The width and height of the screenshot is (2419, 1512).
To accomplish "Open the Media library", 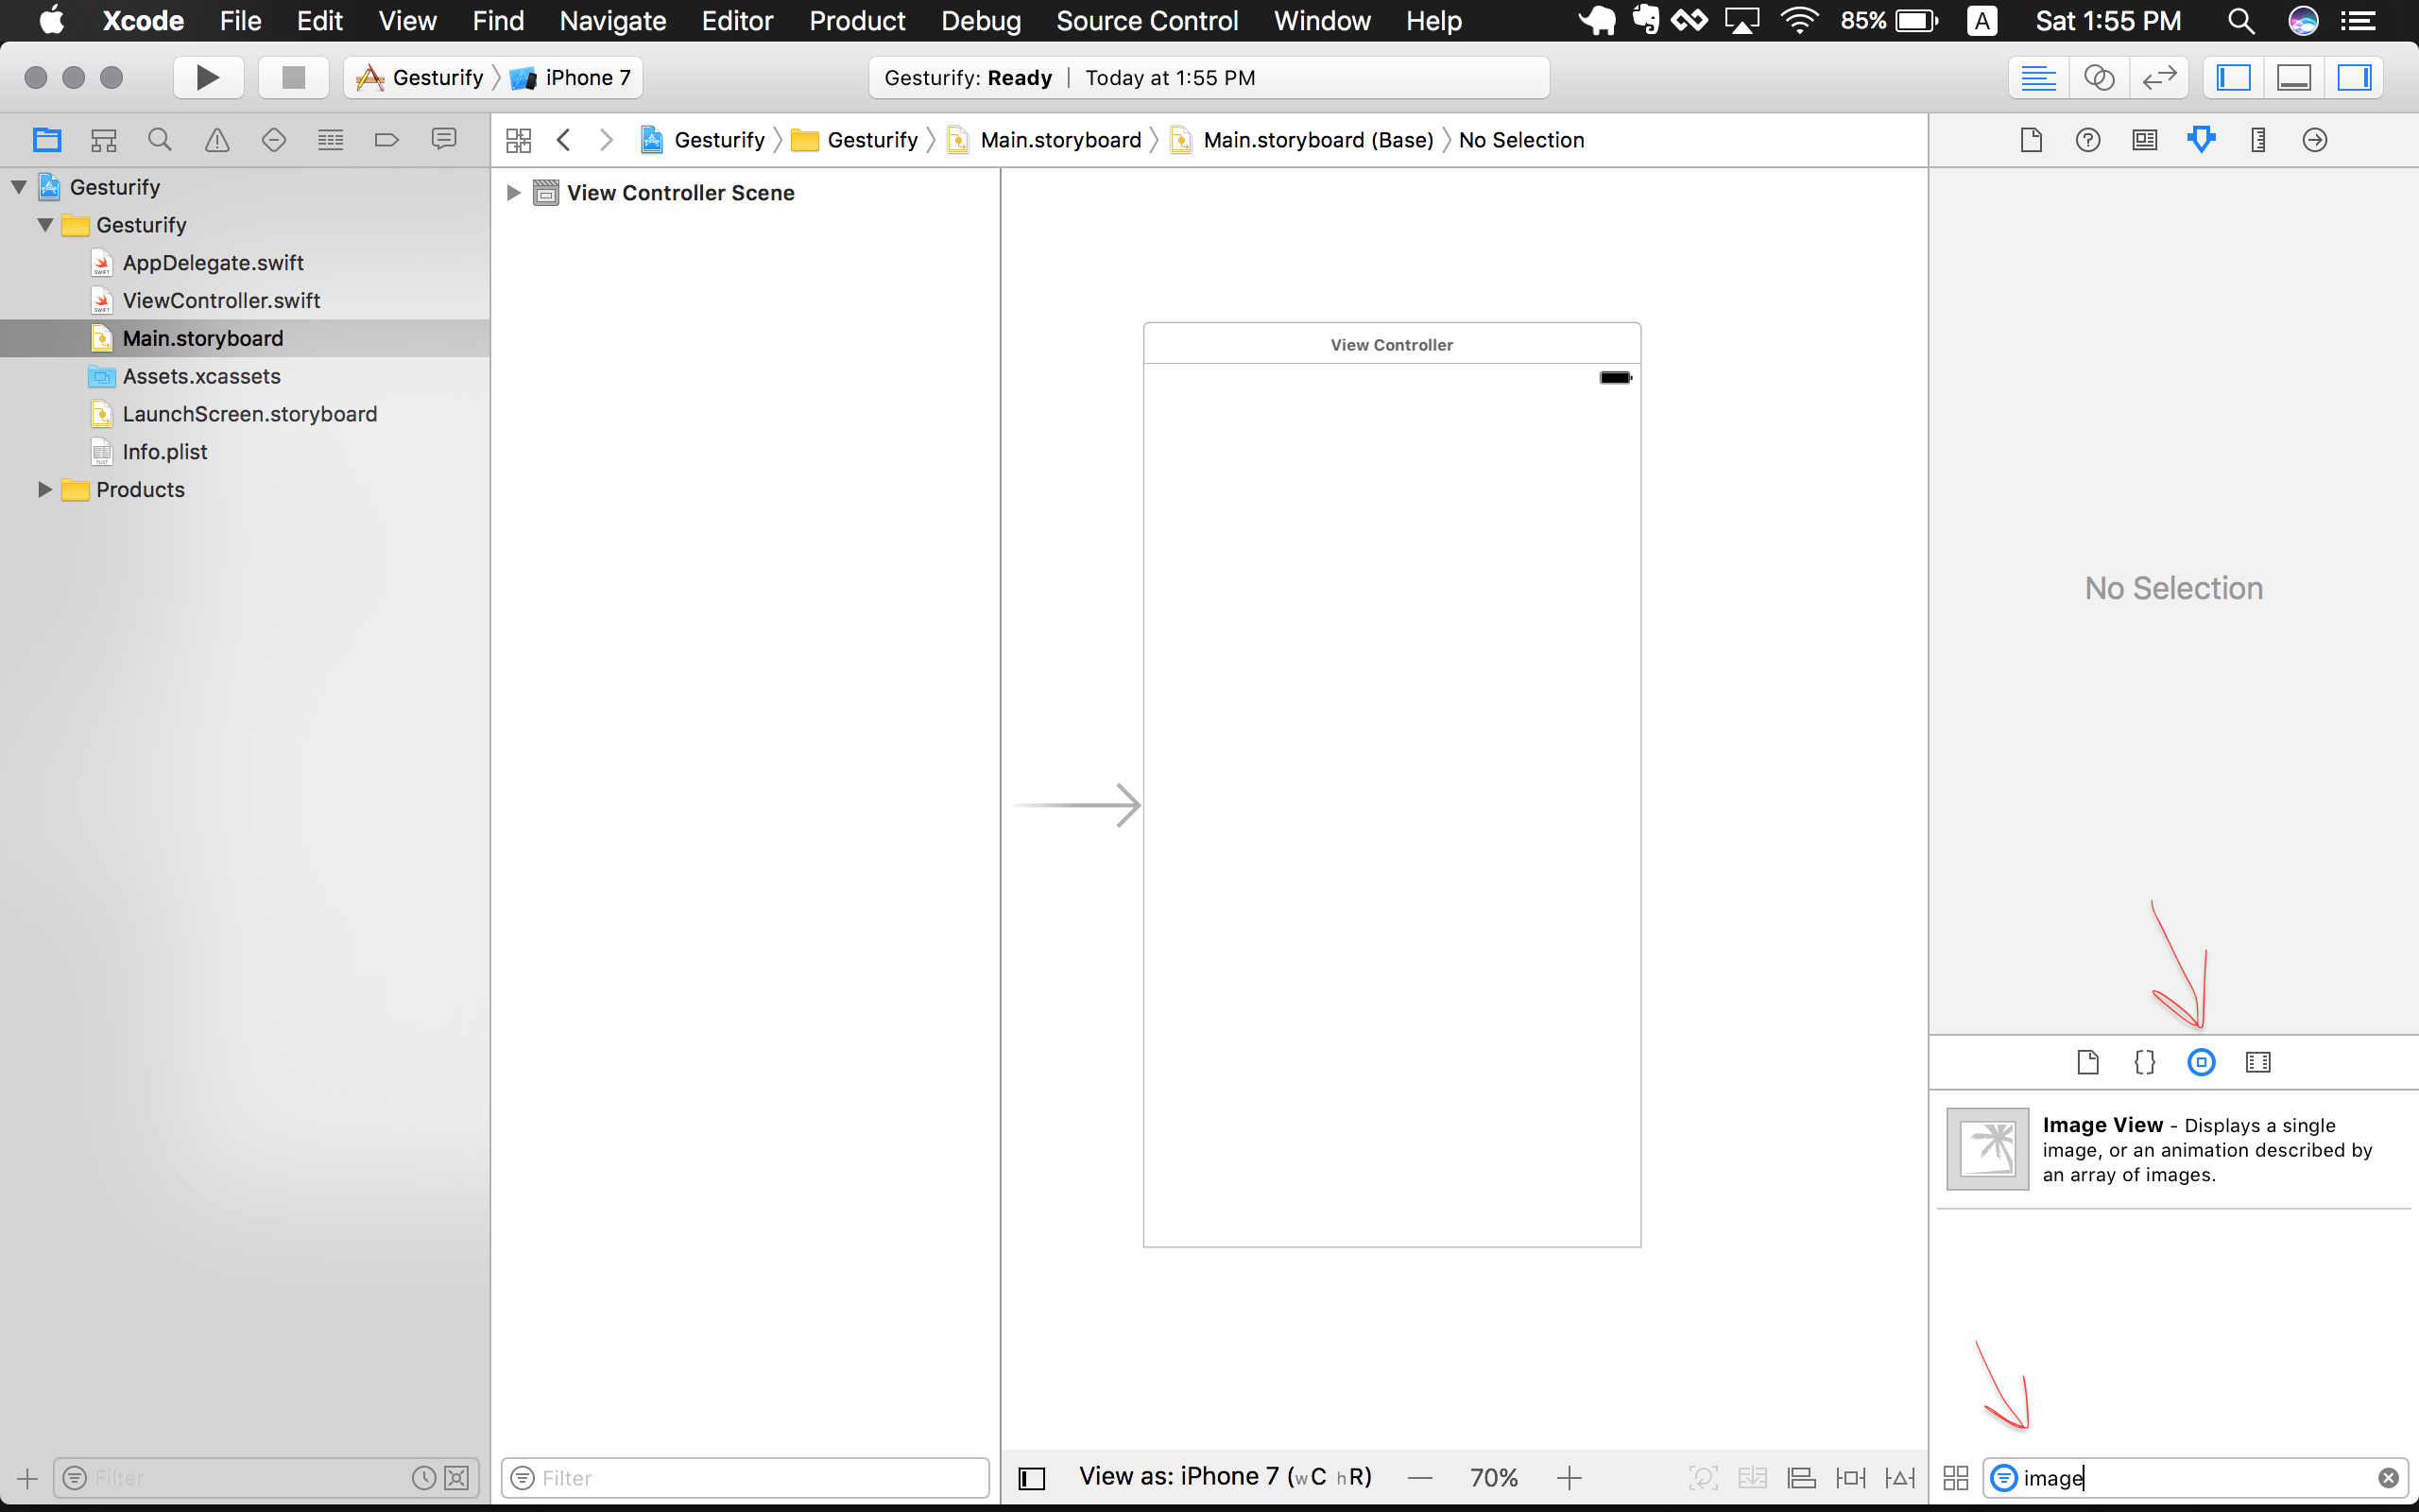I will click(2259, 1062).
